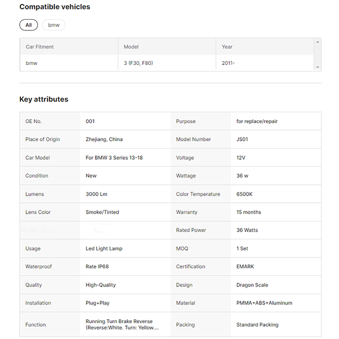This screenshot has width=339, height=339.
Task: Select the All filter pill
Action: 28,25
